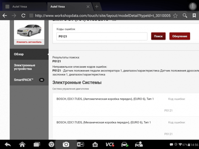Open the message notification icon in status bar

[171, 145]
